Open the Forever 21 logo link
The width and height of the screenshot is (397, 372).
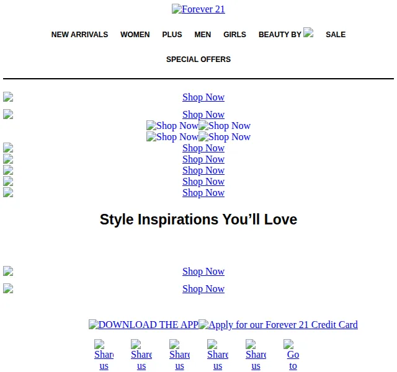(198, 9)
